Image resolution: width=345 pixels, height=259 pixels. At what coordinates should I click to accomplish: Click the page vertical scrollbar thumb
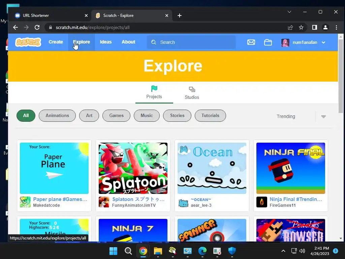pyautogui.click(x=341, y=76)
